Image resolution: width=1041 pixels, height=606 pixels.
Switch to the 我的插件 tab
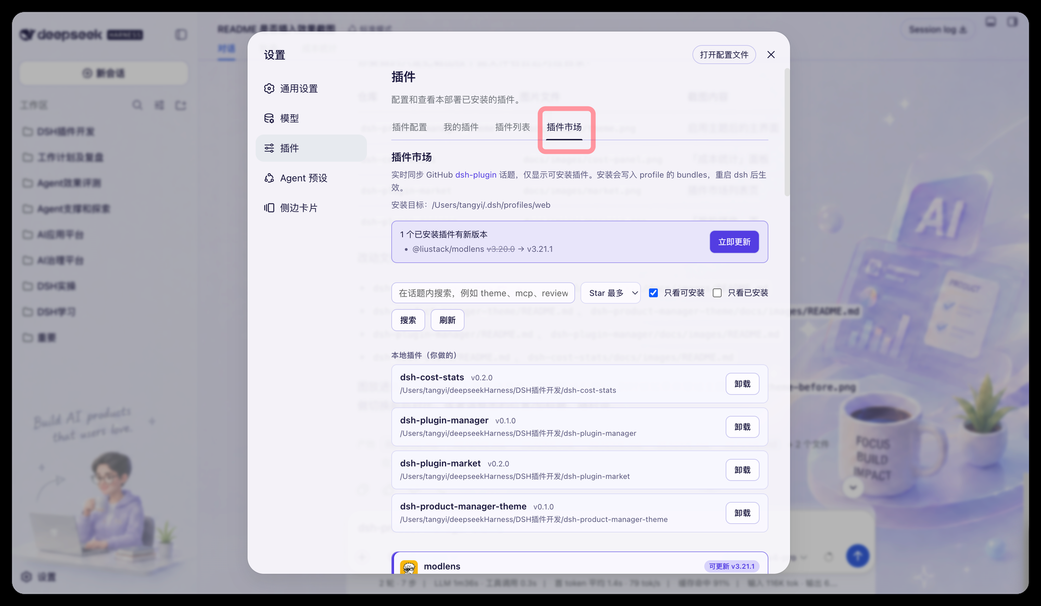[461, 127]
